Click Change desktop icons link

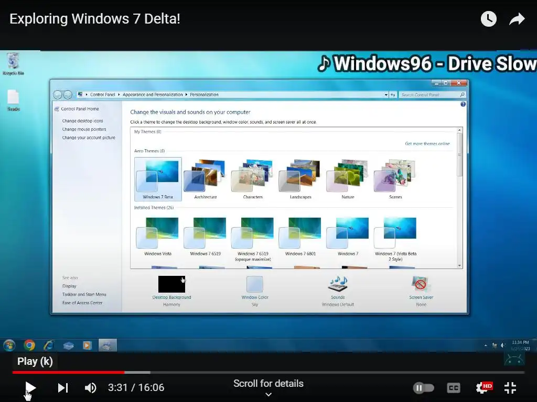(82, 121)
